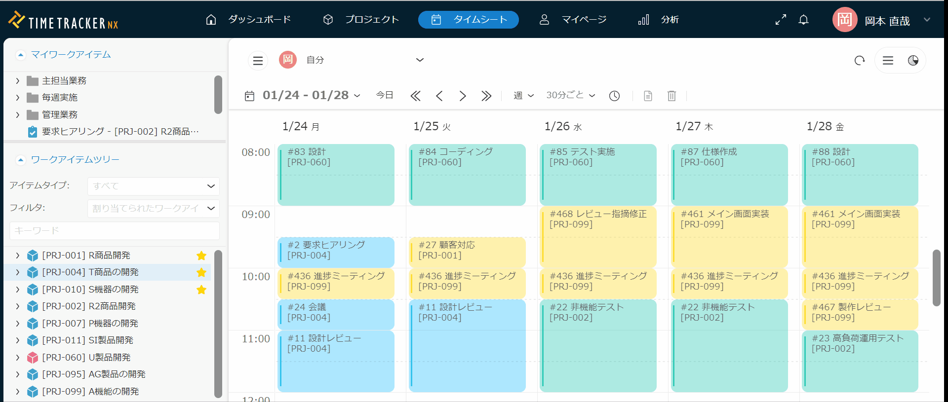Click the document icon in toolbar
Screen dimensions: 948x402
648,96
